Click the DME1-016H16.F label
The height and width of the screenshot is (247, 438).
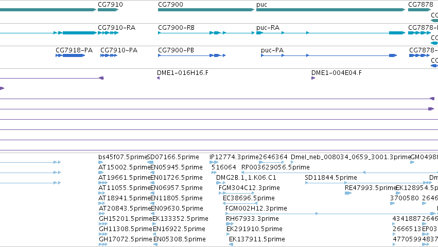[x=182, y=73]
